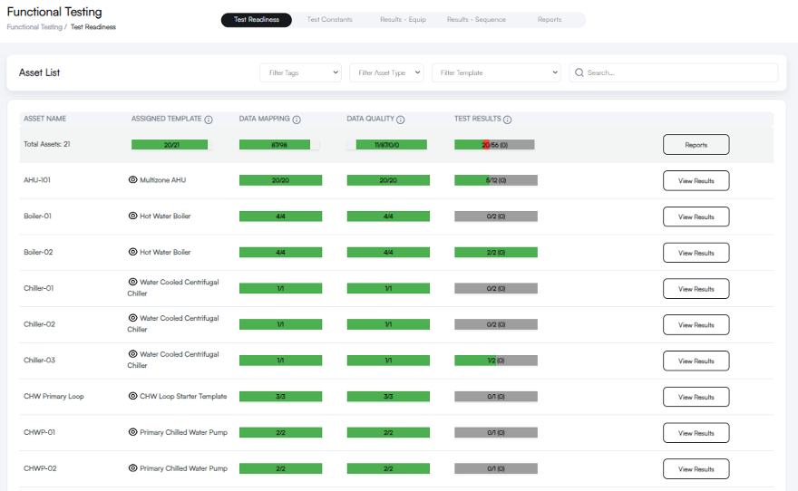This screenshot has height=491, width=798.
Task: Click Reports button in Total Assets row
Action: point(696,145)
